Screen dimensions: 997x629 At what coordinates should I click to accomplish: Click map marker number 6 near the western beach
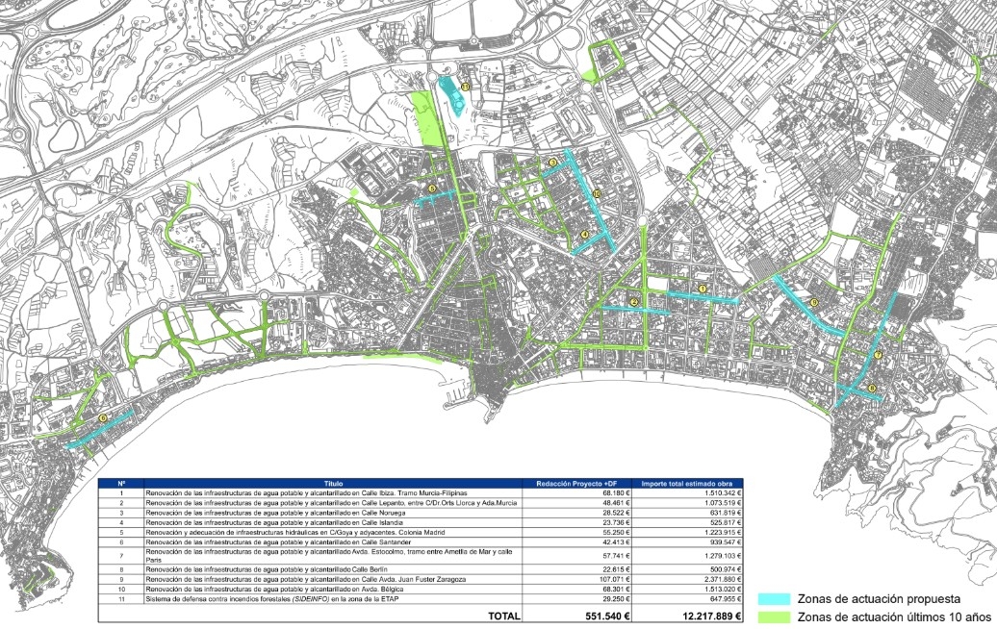pyautogui.click(x=102, y=417)
